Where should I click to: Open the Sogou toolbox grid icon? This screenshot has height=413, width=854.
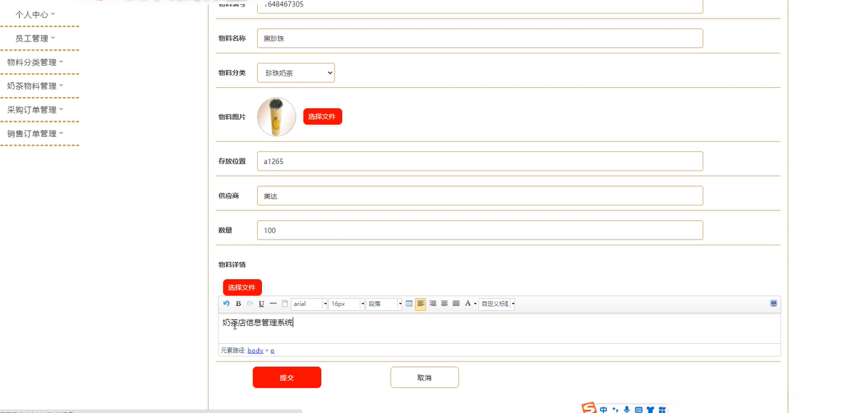[x=663, y=409]
